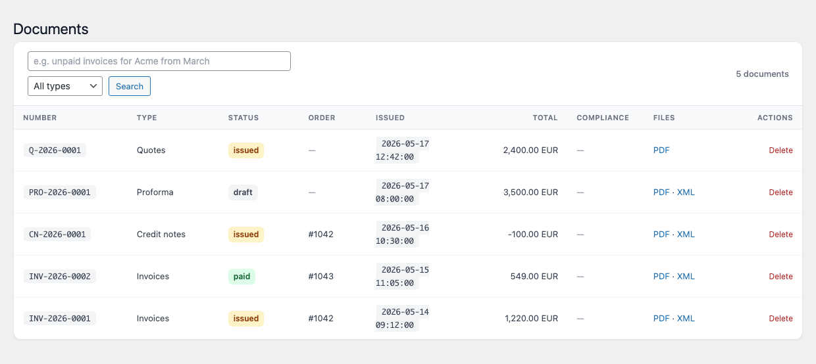Click issued status badge for Q-2026-0001
Screen dimensions: 816x364
click(246, 150)
